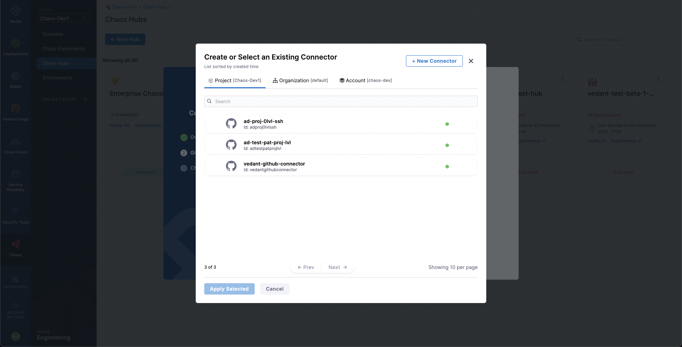Click sync icon on vedant-test-beta-1 hub card

(x=592, y=129)
